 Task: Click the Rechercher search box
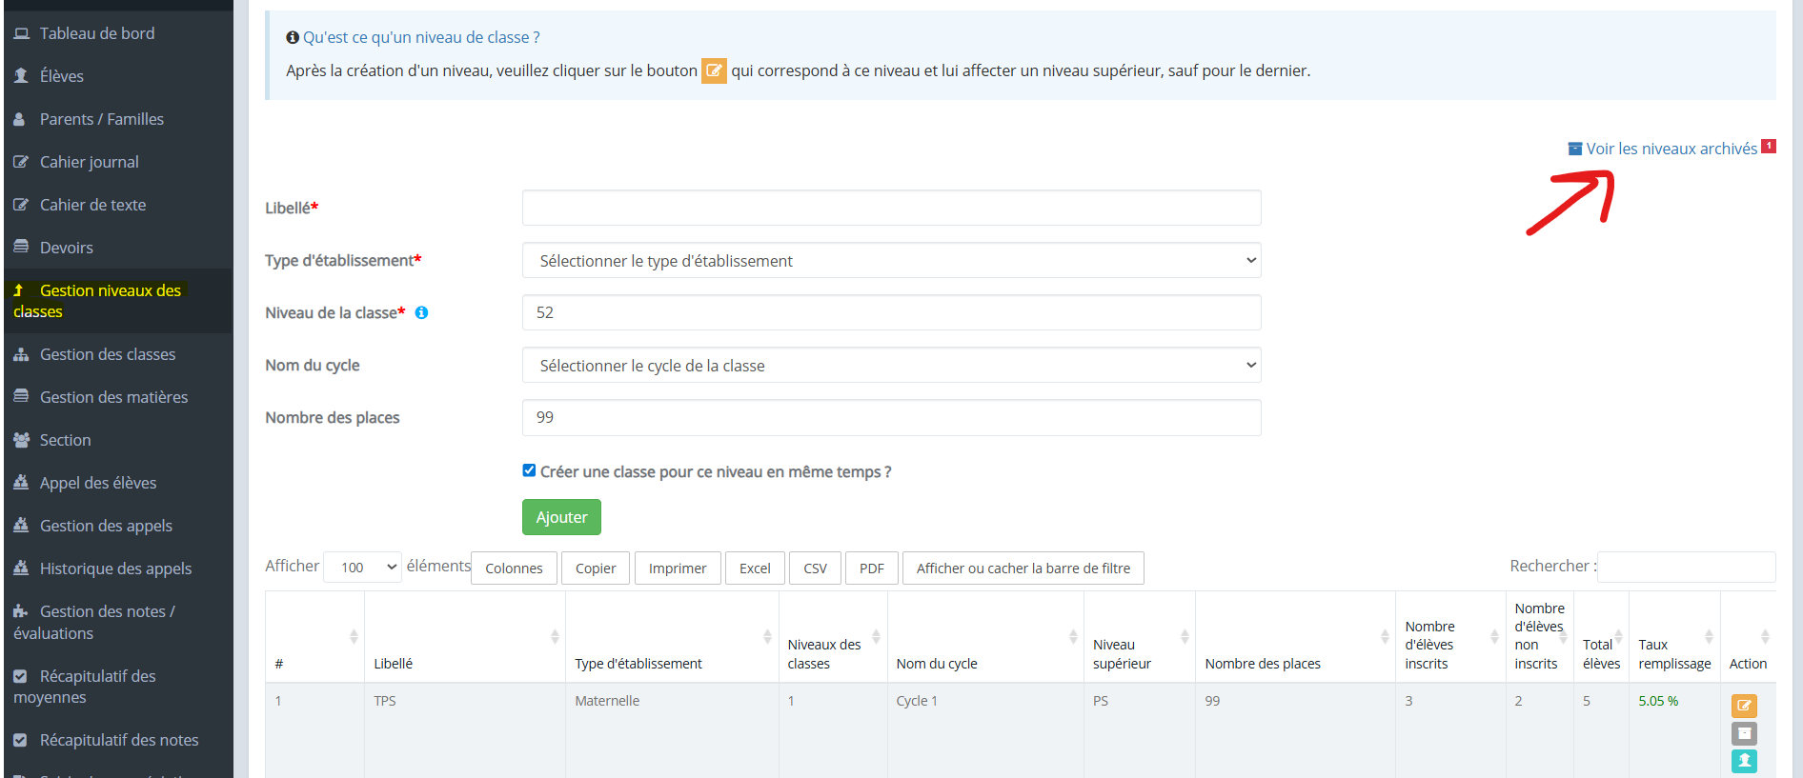(1685, 567)
